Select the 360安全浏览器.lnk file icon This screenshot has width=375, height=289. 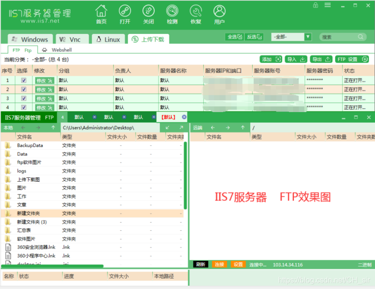(x=8, y=247)
